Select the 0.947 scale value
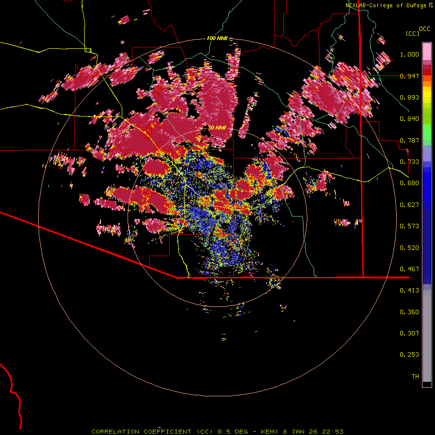The image size is (435, 435). [x=409, y=76]
